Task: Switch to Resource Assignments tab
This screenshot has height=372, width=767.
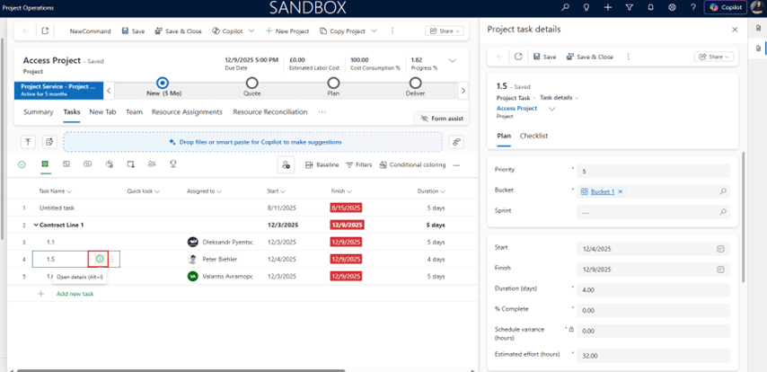Action: coord(187,112)
